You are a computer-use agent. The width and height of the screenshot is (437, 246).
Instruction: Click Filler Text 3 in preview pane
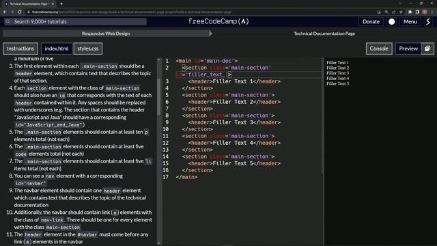coord(337,73)
